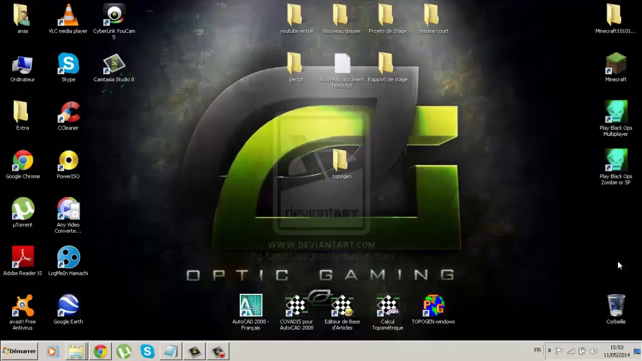Open the Rapport de stage folder
The image size is (642, 361).
click(x=388, y=68)
